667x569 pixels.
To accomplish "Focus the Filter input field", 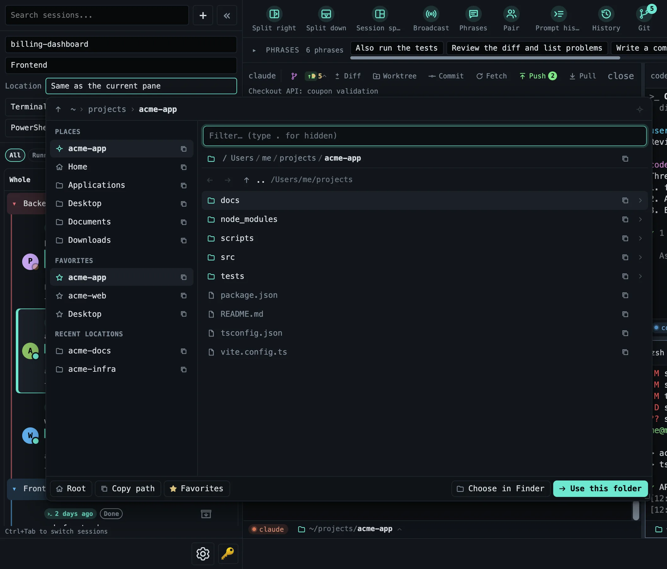I will coord(424,136).
